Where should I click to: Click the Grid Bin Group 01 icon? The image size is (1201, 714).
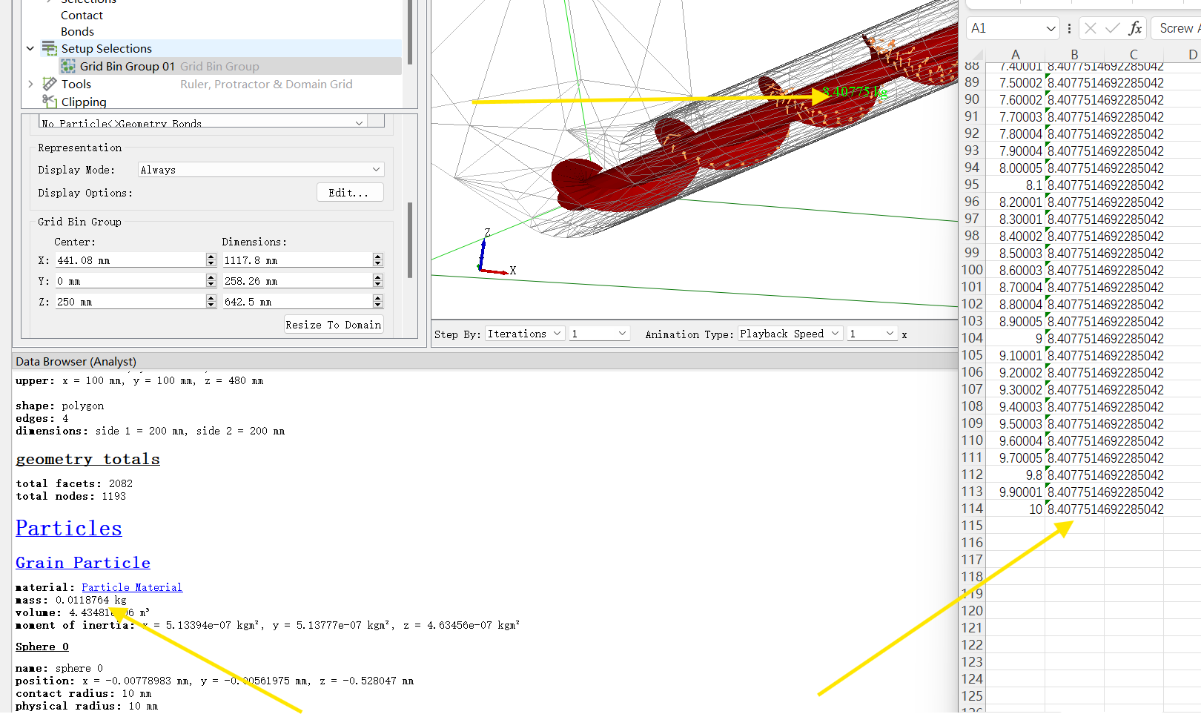point(68,67)
